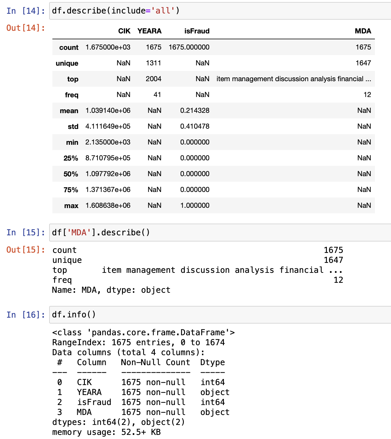This screenshot has width=391, height=439.
Task: Click the df['MDA'].describe() code cell
Action: click(x=220, y=233)
